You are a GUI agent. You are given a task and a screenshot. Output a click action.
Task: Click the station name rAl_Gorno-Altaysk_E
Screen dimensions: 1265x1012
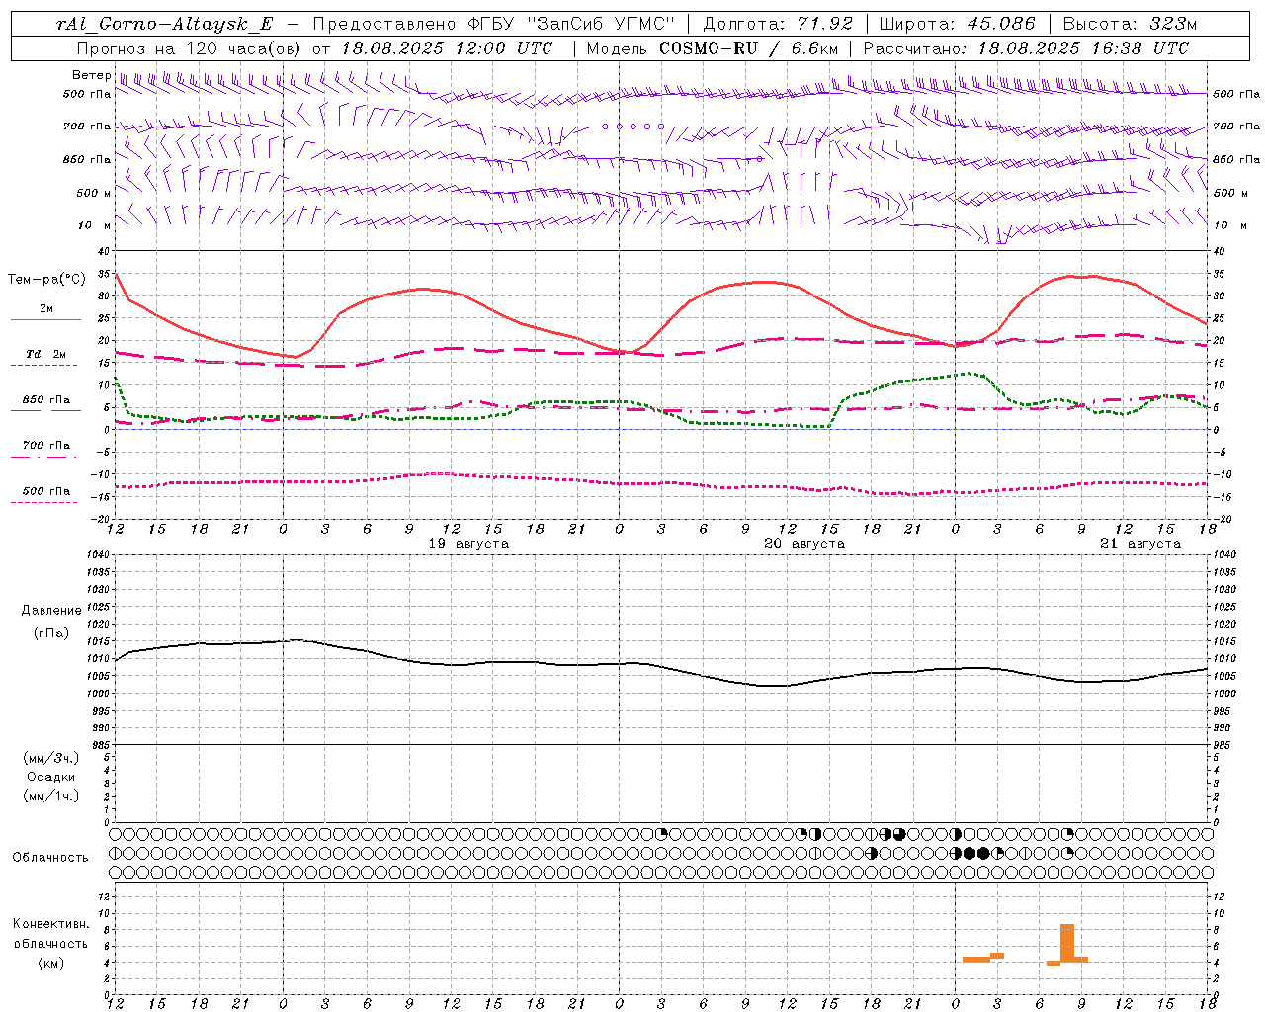pos(165,24)
